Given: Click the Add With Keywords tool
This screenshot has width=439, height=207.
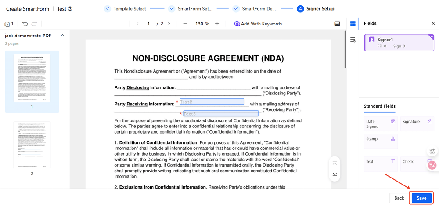Looking at the screenshot, I should [x=258, y=24].
